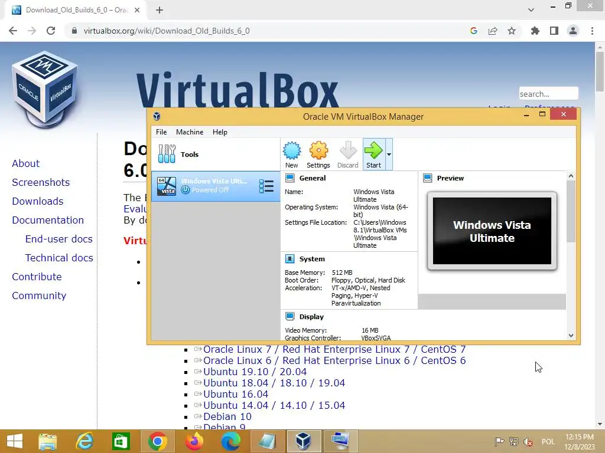Screen dimensions: 605x453
Task: Bookmark this page with star icon
Action: (x=512, y=31)
